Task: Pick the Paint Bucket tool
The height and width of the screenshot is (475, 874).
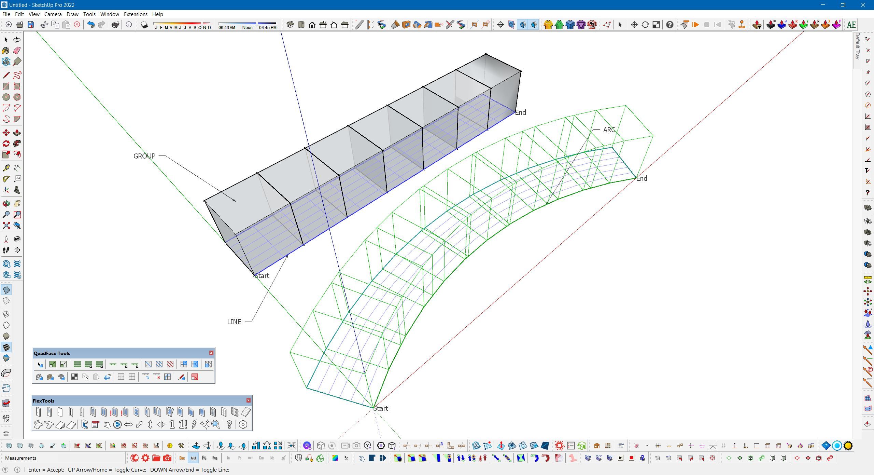Action: 6,51
